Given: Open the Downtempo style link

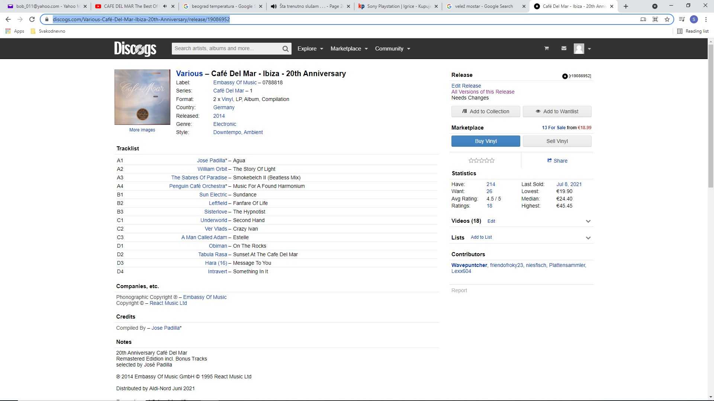Looking at the screenshot, I should point(227,132).
